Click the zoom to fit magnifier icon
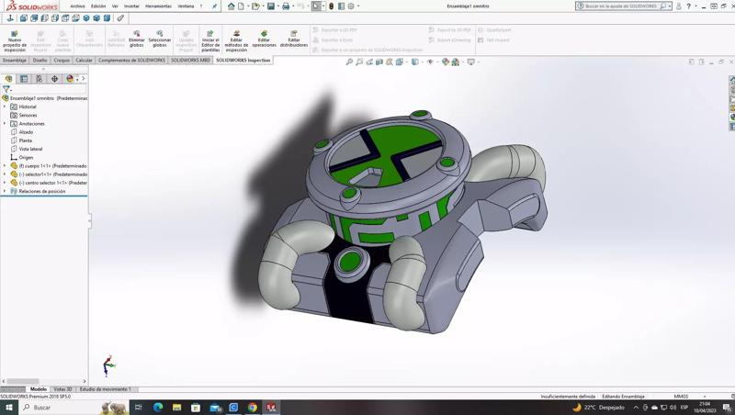The image size is (735, 415). tap(349, 62)
